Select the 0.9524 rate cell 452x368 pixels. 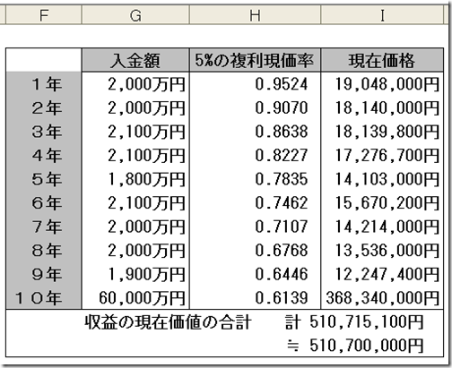(255, 84)
